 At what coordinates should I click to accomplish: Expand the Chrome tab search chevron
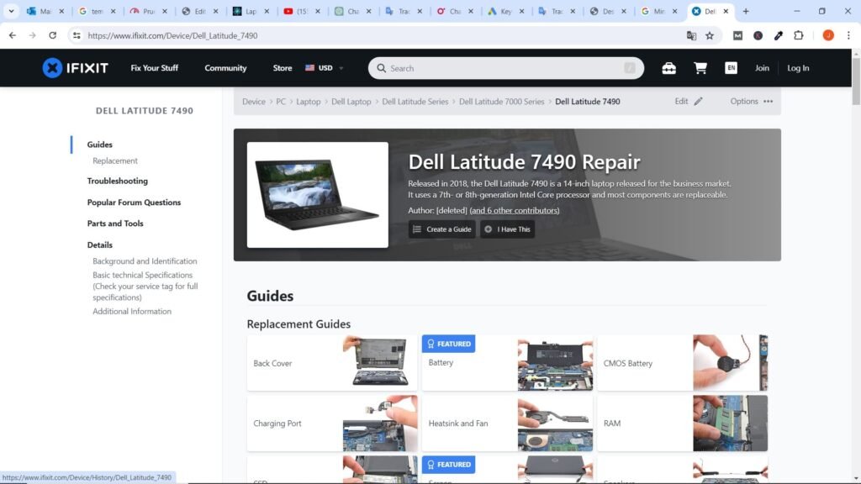point(12,12)
